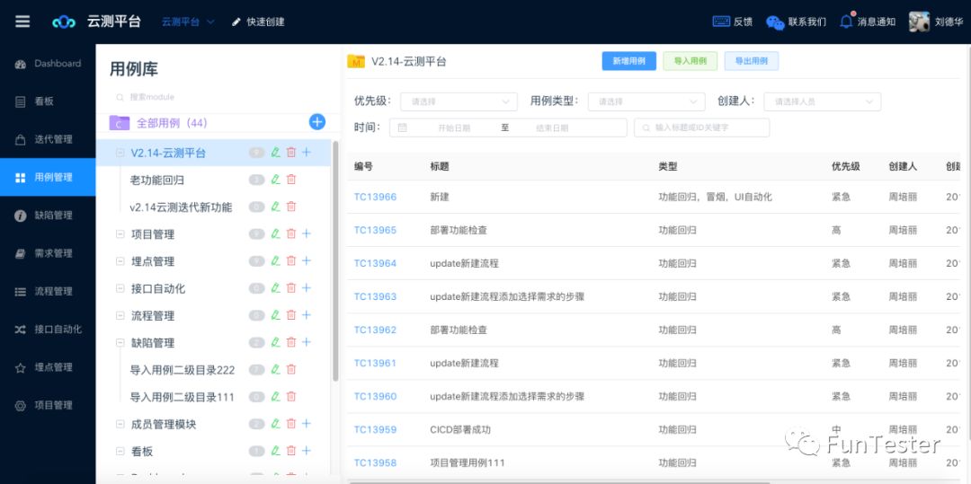Open the 云测平台 project dropdown
This screenshot has height=484, width=971.
click(188, 22)
